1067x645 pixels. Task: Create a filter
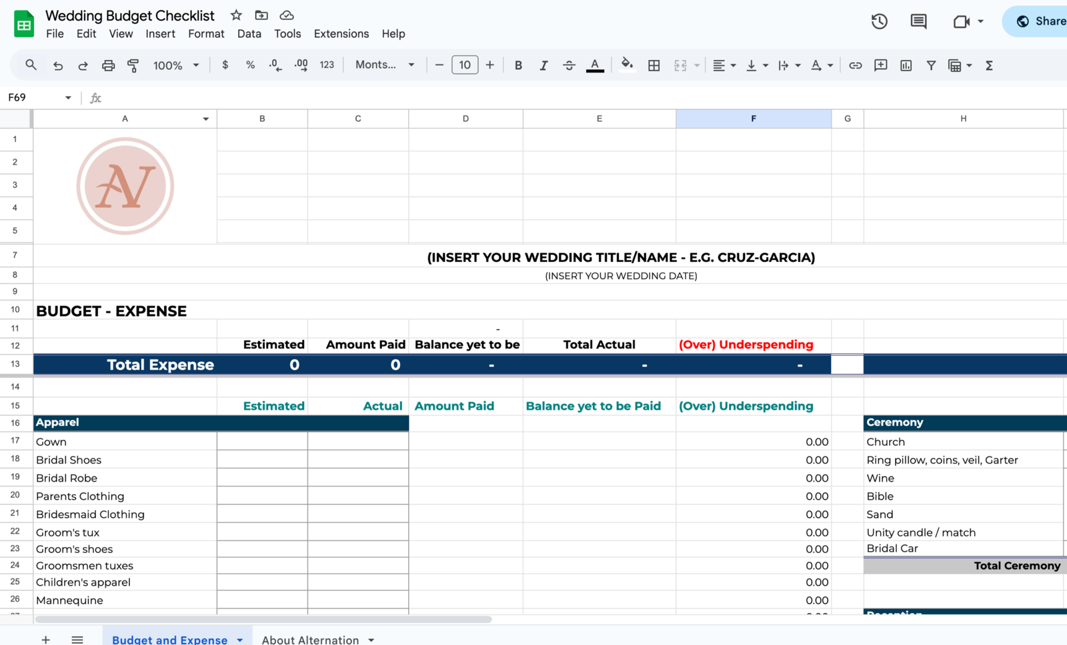pyautogui.click(x=931, y=65)
